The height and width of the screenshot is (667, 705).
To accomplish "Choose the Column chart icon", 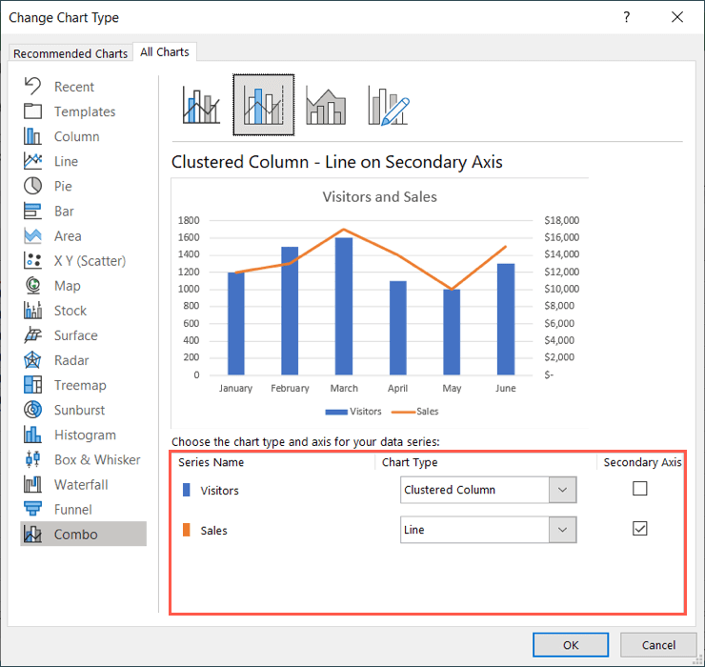I will [x=32, y=136].
